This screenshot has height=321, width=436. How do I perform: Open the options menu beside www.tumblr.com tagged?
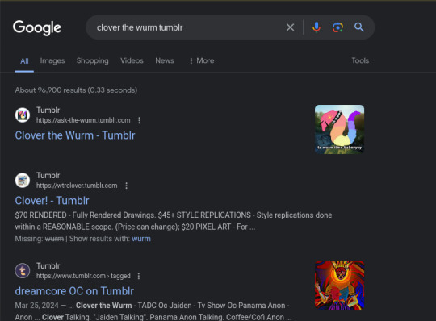[x=139, y=276]
